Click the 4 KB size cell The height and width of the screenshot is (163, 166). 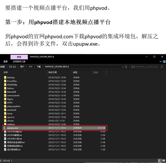(x=103, y=132)
